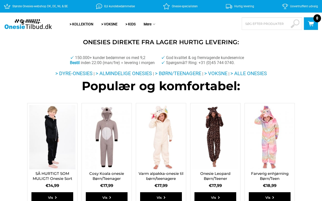The width and height of the screenshot is (322, 201).
Task: Click the search magnifier icon
Action: point(295,24)
